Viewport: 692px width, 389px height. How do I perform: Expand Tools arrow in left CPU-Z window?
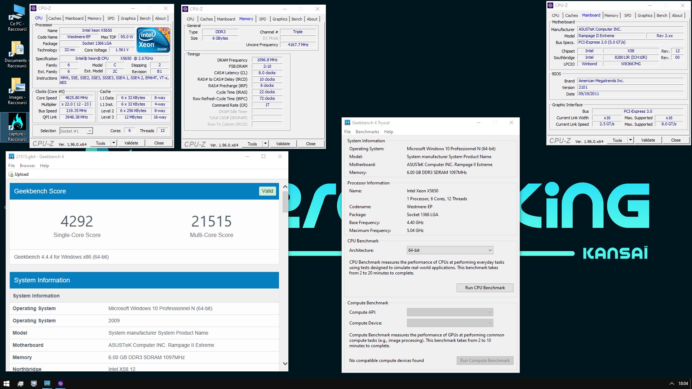pos(114,143)
